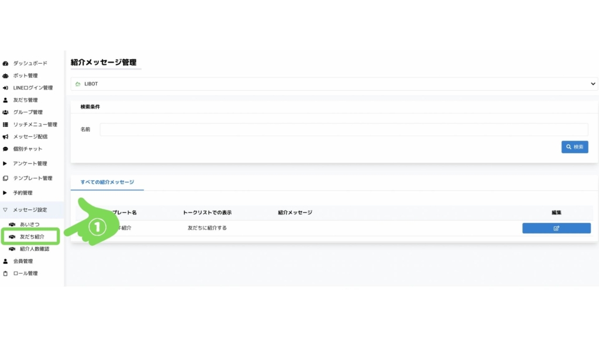This screenshot has height=337, width=599.
Task: Expand the 予約管理 menu section
Action: [x=23, y=193]
